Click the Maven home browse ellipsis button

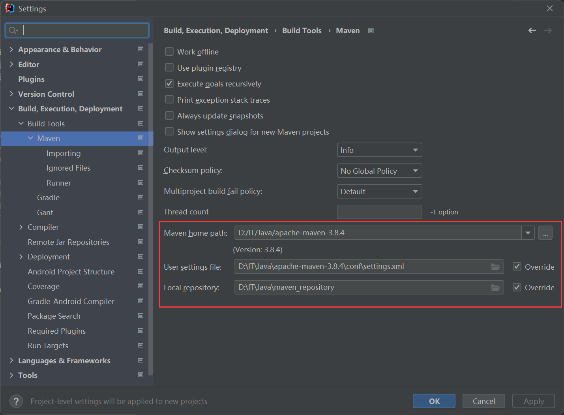point(545,233)
